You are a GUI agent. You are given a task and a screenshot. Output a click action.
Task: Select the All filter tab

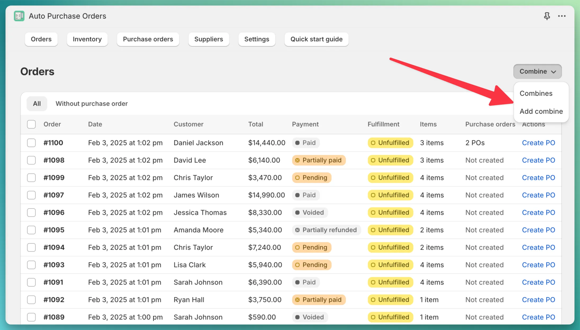point(37,104)
